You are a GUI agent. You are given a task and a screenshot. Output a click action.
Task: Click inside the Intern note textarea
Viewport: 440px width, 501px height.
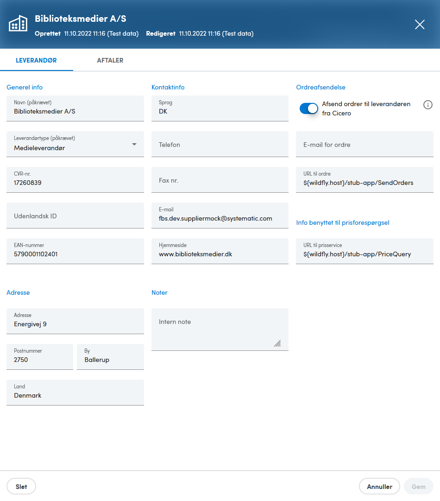coord(220,330)
